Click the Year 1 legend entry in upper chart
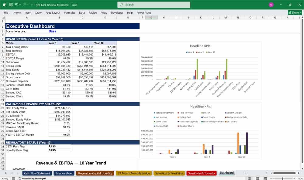 [190, 52]
